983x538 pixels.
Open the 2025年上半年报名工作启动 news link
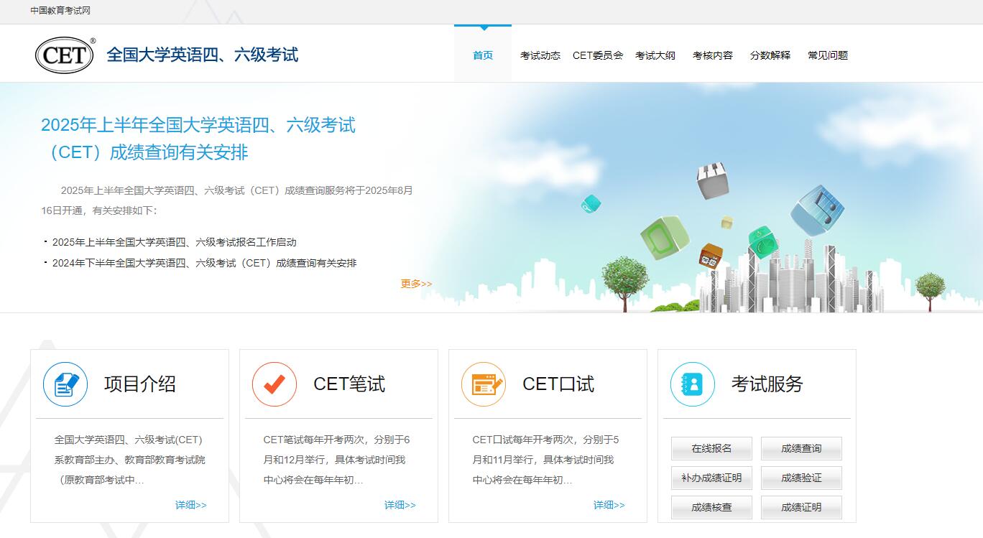click(174, 242)
